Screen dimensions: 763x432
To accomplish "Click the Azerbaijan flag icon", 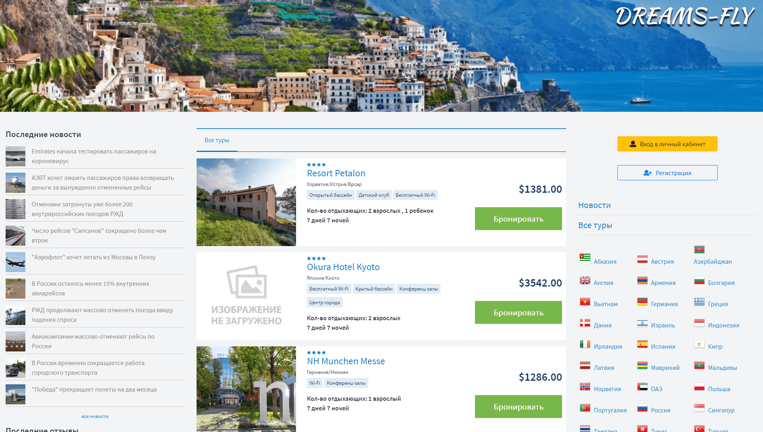I will 699,250.
